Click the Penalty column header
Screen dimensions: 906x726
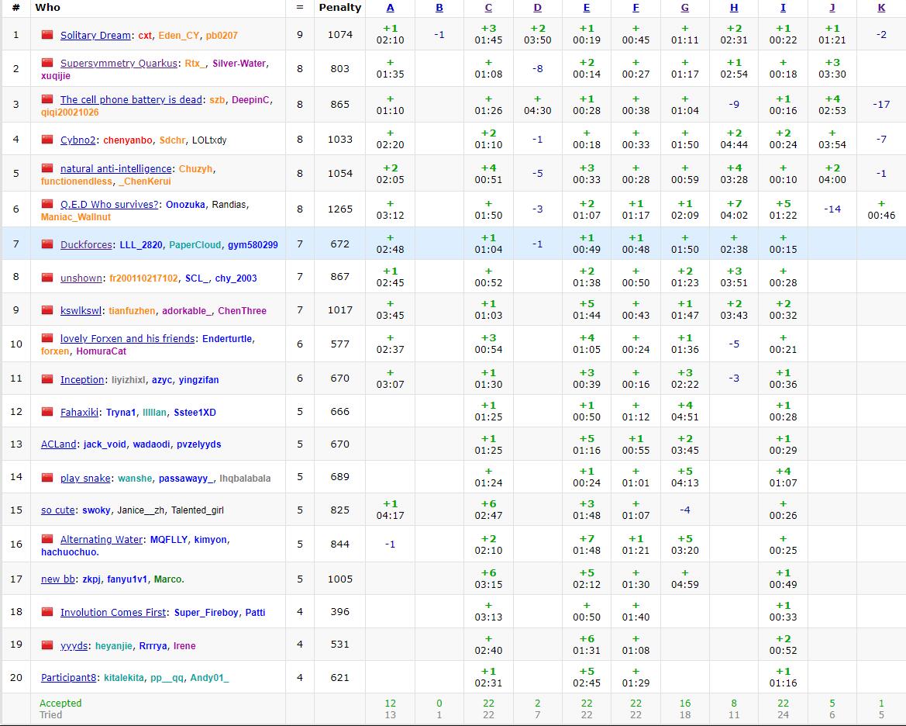click(x=339, y=8)
